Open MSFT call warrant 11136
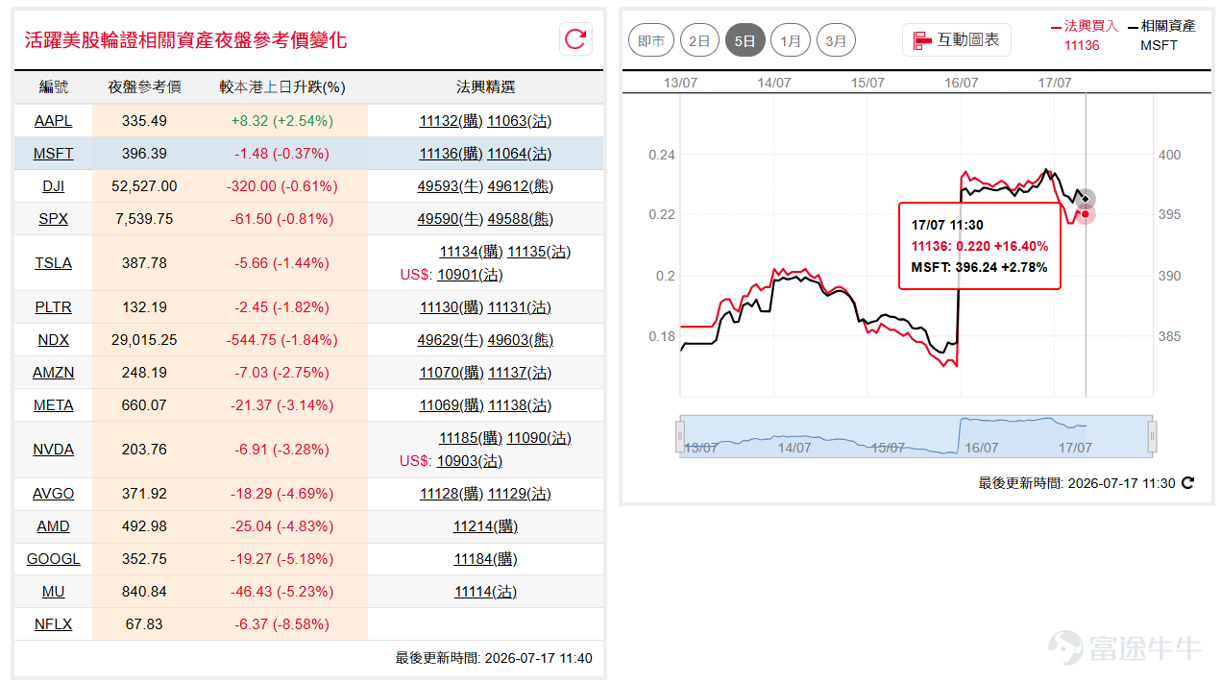The height and width of the screenshot is (683, 1221). point(452,154)
